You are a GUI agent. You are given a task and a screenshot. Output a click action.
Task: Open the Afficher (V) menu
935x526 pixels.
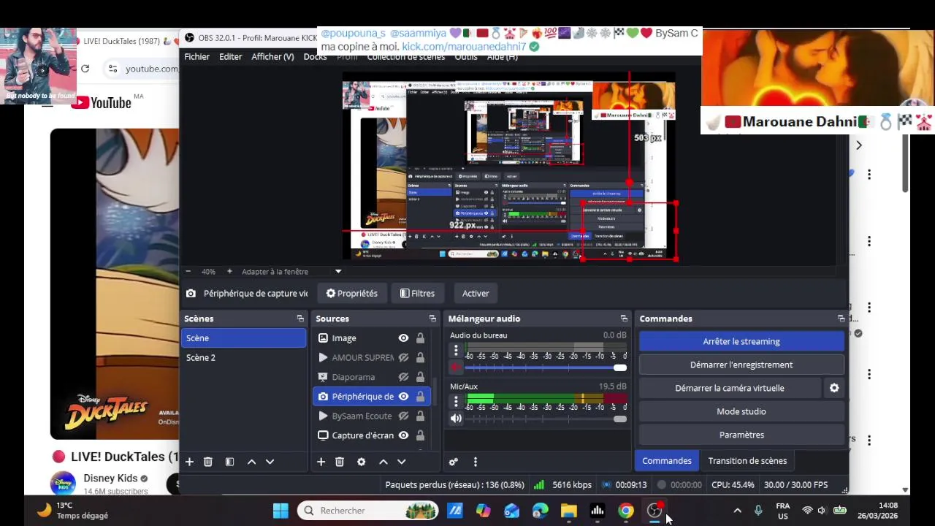[x=272, y=56]
